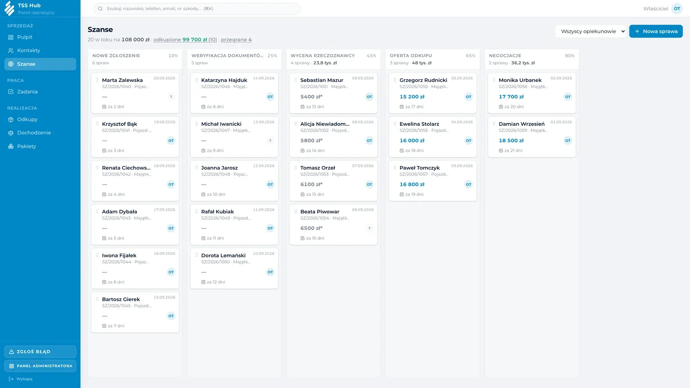Click drag handle on Marta Zalewska card

click(x=97, y=80)
